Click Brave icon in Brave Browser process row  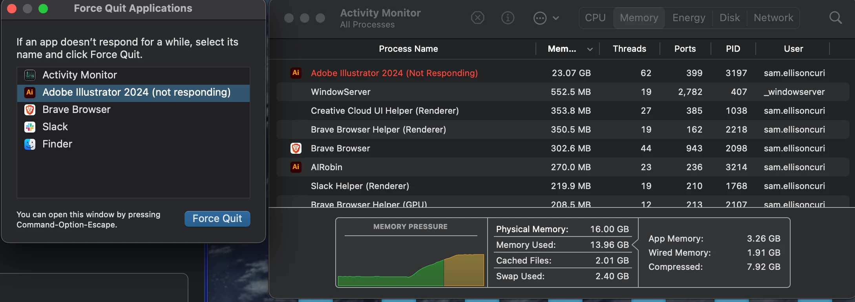click(x=296, y=148)
